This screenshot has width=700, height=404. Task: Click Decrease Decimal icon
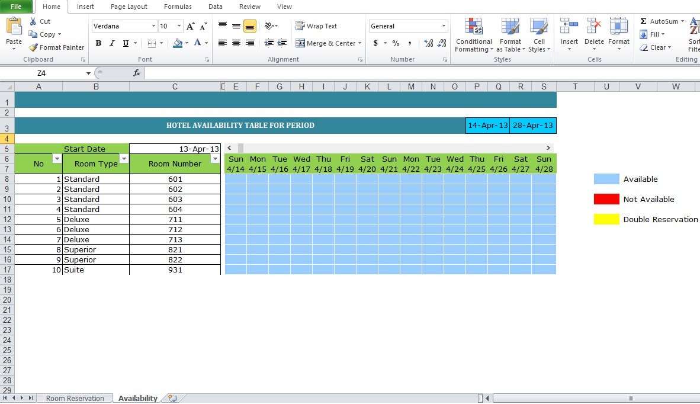coord(442,43)
